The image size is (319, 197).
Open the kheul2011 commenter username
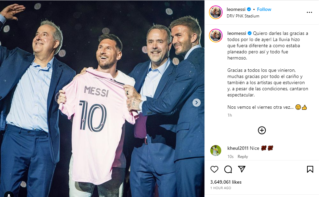(238, 148)
